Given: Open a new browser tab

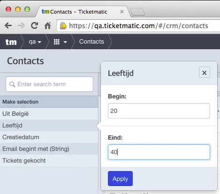Looking at the screenshot, I should 137,12.
